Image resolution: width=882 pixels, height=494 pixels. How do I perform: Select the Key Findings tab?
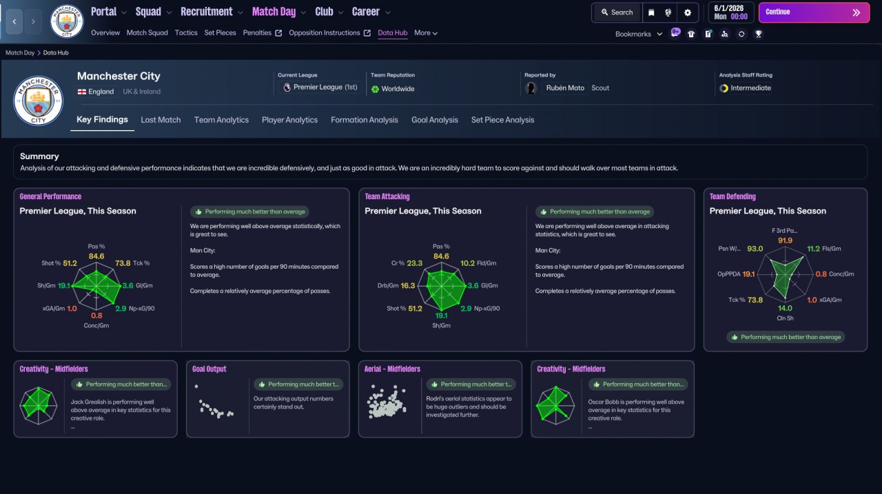pos(102,120)
